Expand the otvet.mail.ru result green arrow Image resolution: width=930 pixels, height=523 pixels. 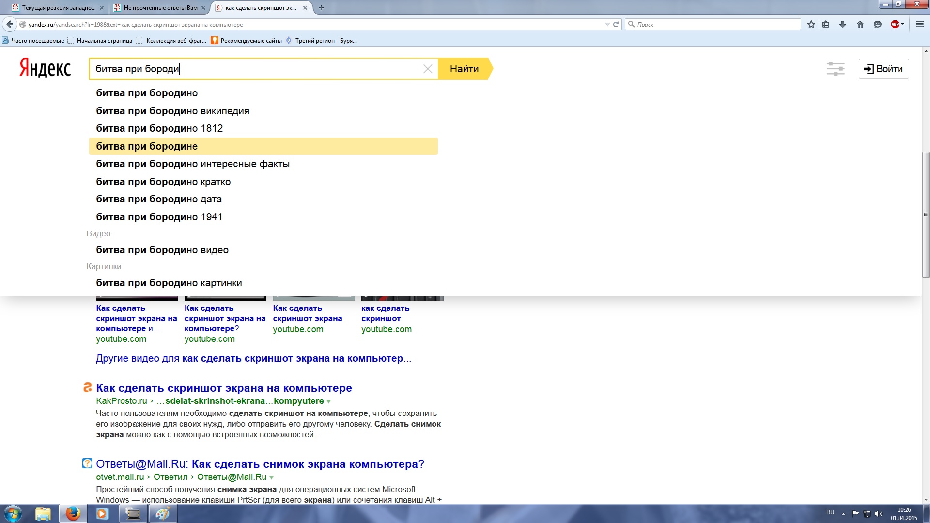point(272,477)
